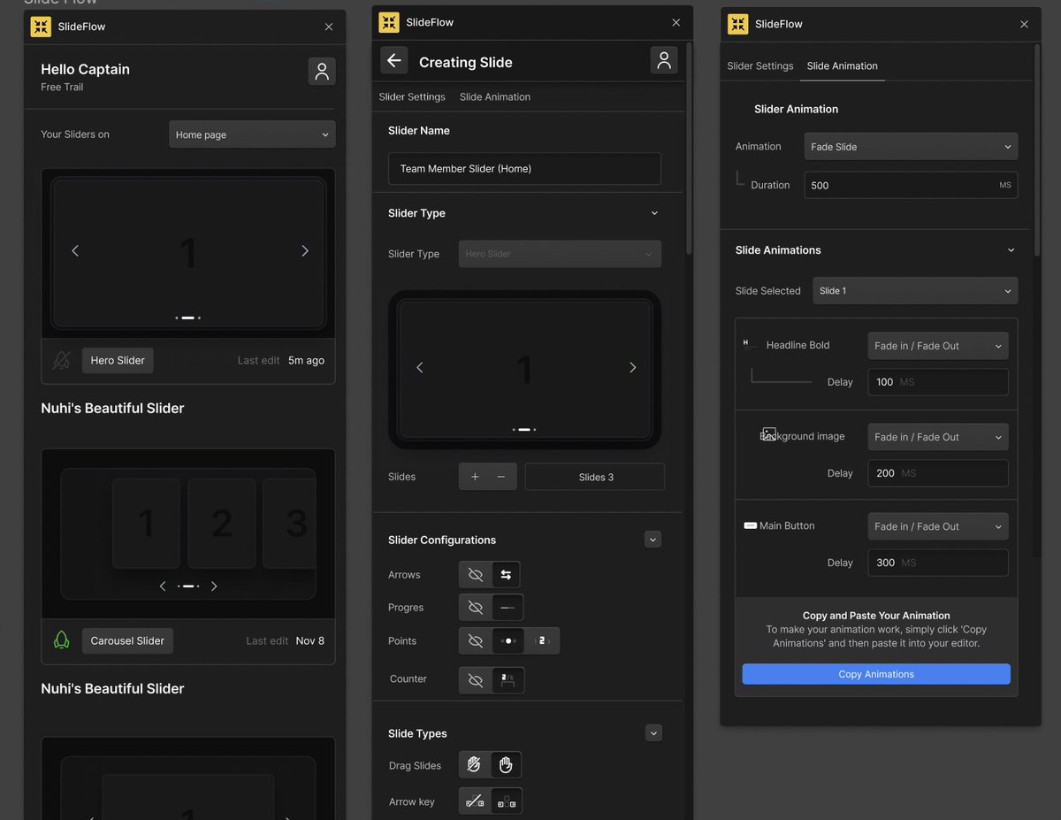Select the arrow key navigation icon
Viewport: 1061px width, 820px height.
505,801
